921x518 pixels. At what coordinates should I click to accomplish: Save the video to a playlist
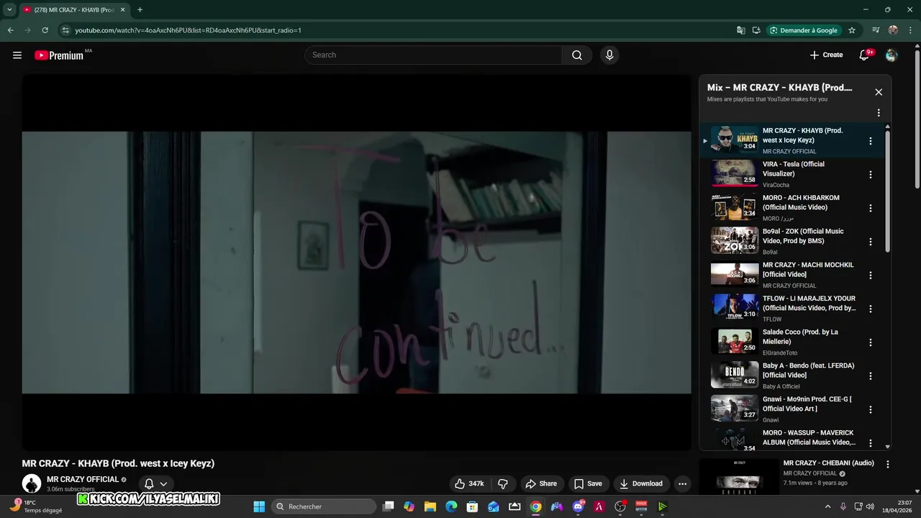click(x=587, y=483)
